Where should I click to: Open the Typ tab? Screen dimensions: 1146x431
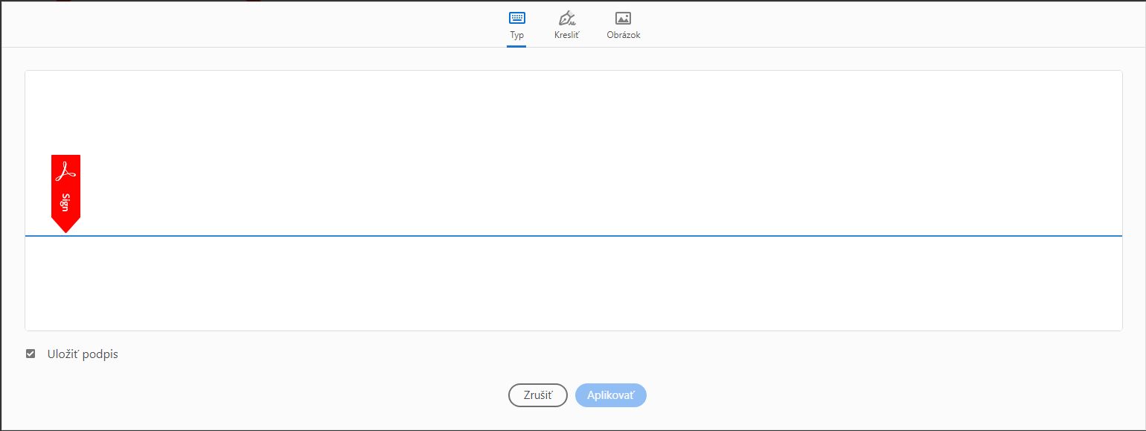(x=516, y=25)
